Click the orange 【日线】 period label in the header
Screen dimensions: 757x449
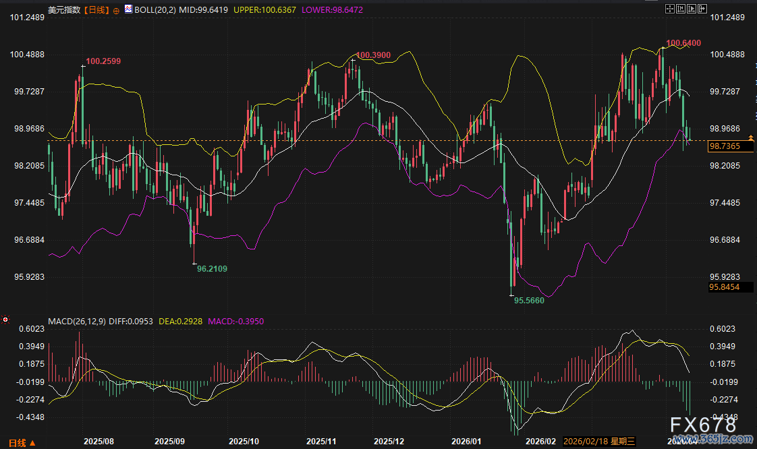[x=96, y=9]
